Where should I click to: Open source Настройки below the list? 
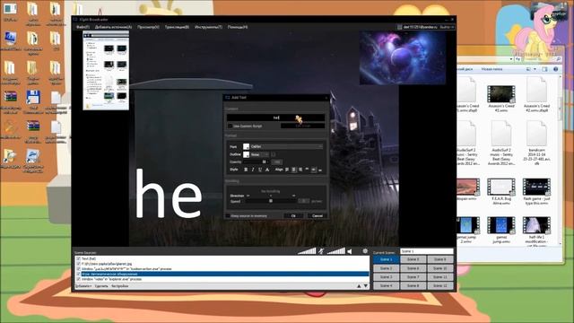[x=120, y=286]
